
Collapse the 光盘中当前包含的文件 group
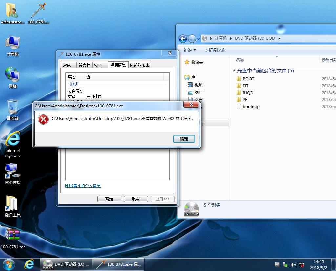234,70
